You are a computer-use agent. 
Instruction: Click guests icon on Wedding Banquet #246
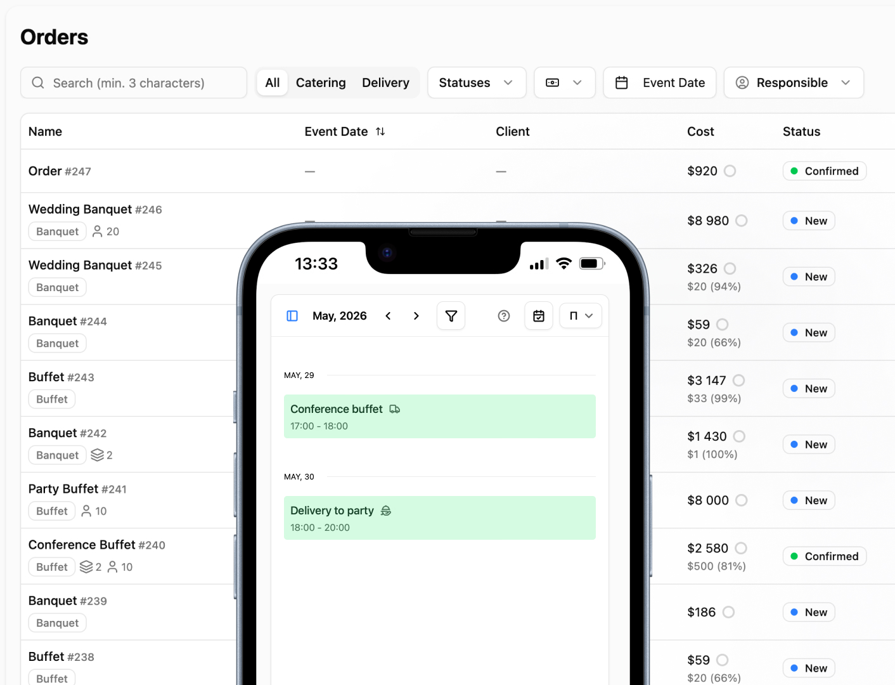[x=98, y=232]
